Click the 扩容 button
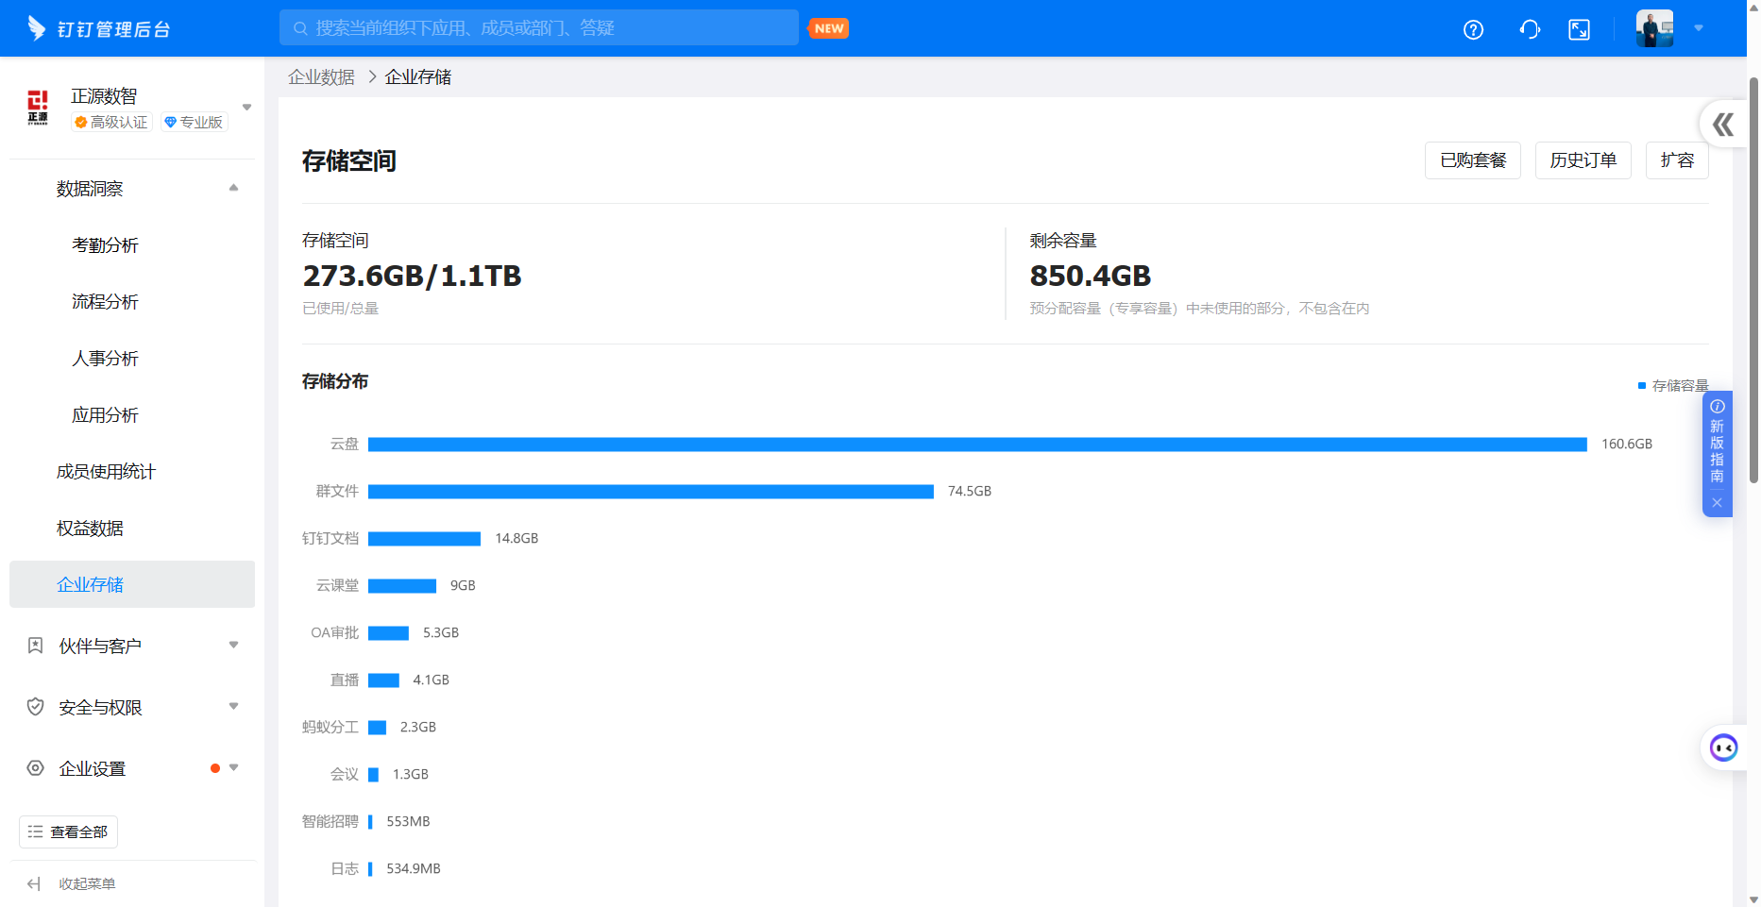 click(x=1677, y=160)
